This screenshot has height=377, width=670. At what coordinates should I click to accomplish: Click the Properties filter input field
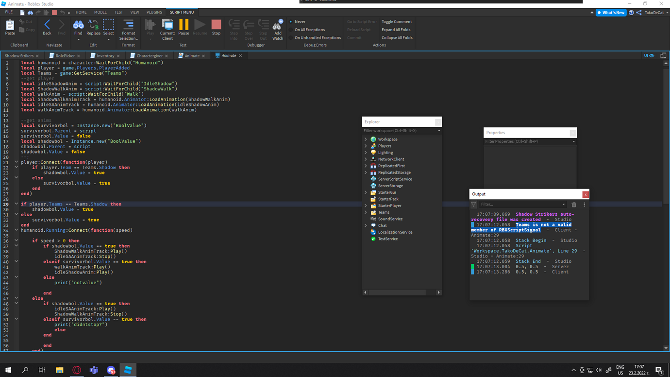(530, 141)
